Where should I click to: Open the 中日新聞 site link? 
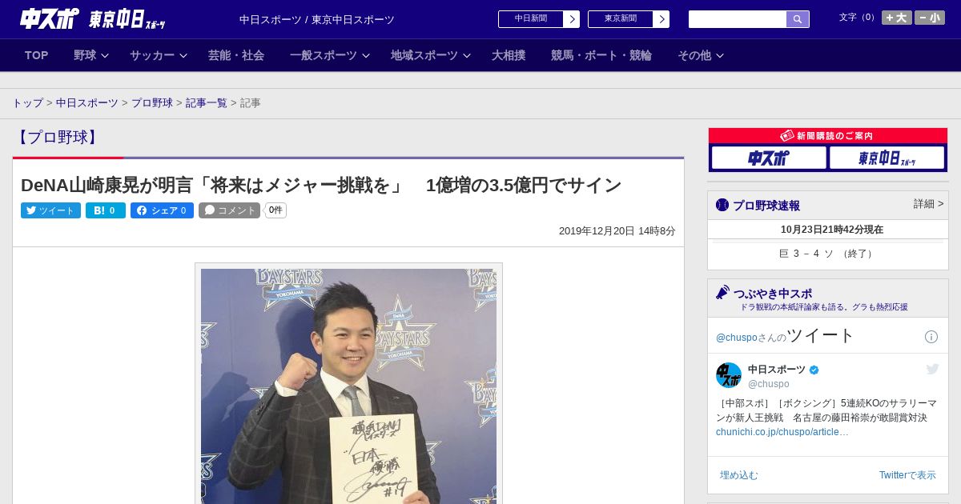[531, 19]
